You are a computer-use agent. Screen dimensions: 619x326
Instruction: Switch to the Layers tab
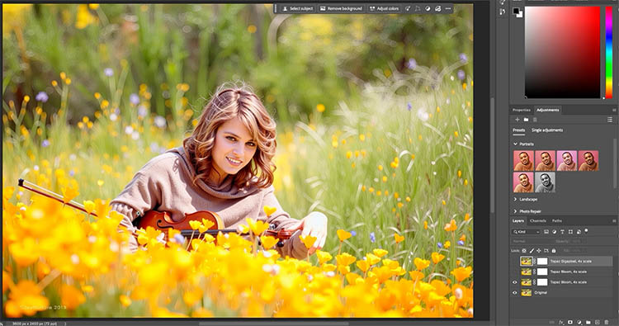click(x=518, y=221)
